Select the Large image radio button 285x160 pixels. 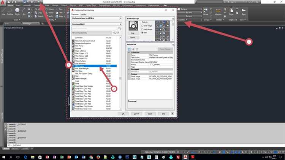[x=142, y=29]
